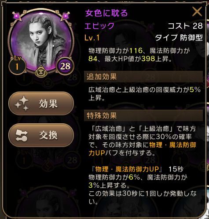Tap the defense-type emblem below the portrait

41,73
